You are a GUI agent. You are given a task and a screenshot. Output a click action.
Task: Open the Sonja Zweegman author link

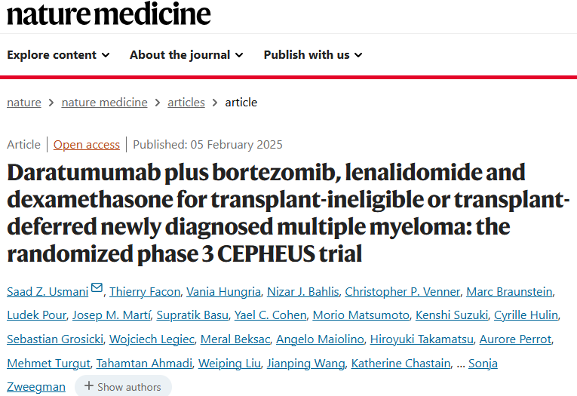coord(483,364)
